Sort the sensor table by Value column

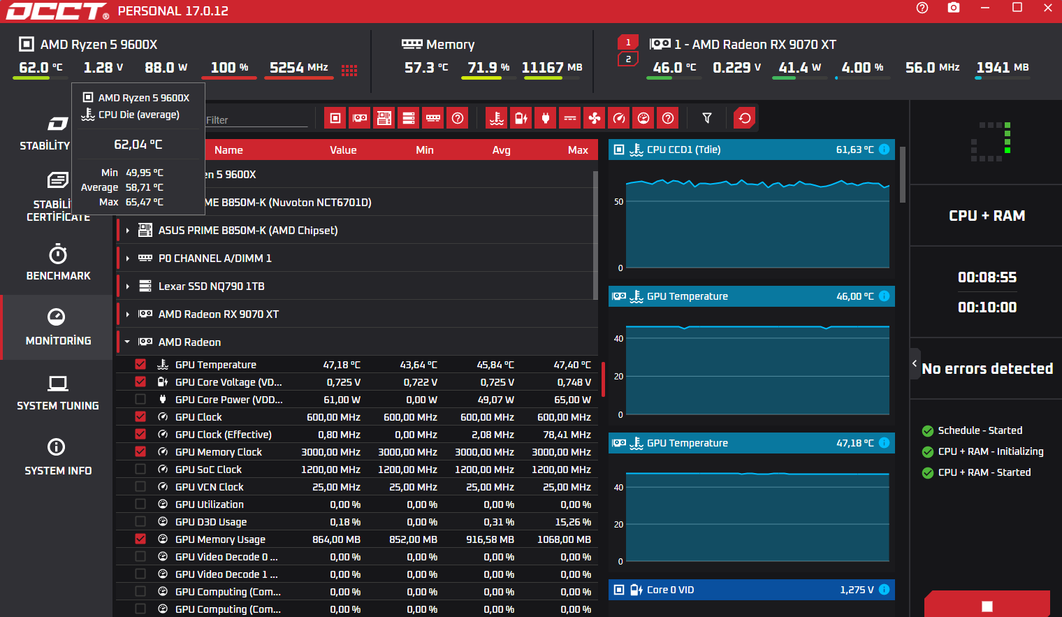(343, 150)
